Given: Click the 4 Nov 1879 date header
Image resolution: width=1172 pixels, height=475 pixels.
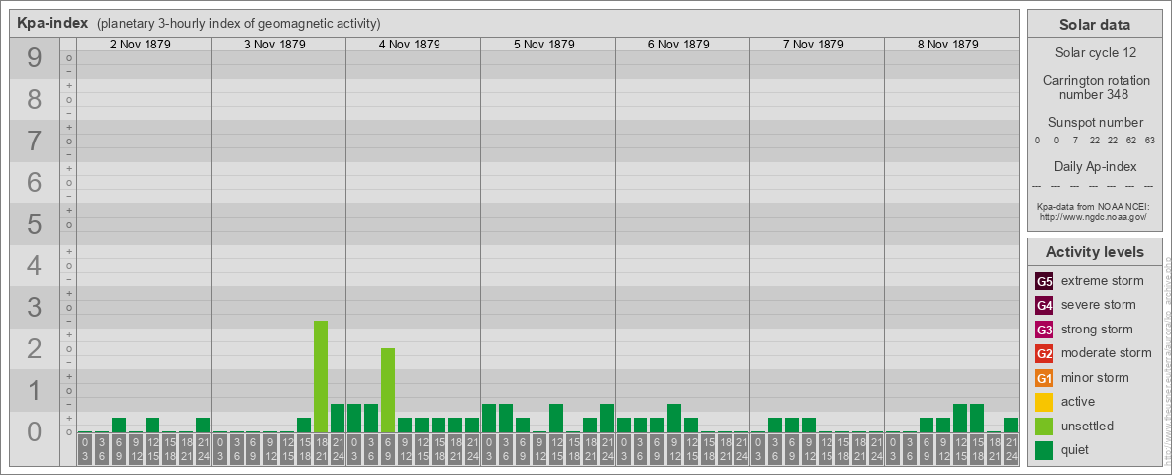Looking at the screenshot, I should point(410,45).
